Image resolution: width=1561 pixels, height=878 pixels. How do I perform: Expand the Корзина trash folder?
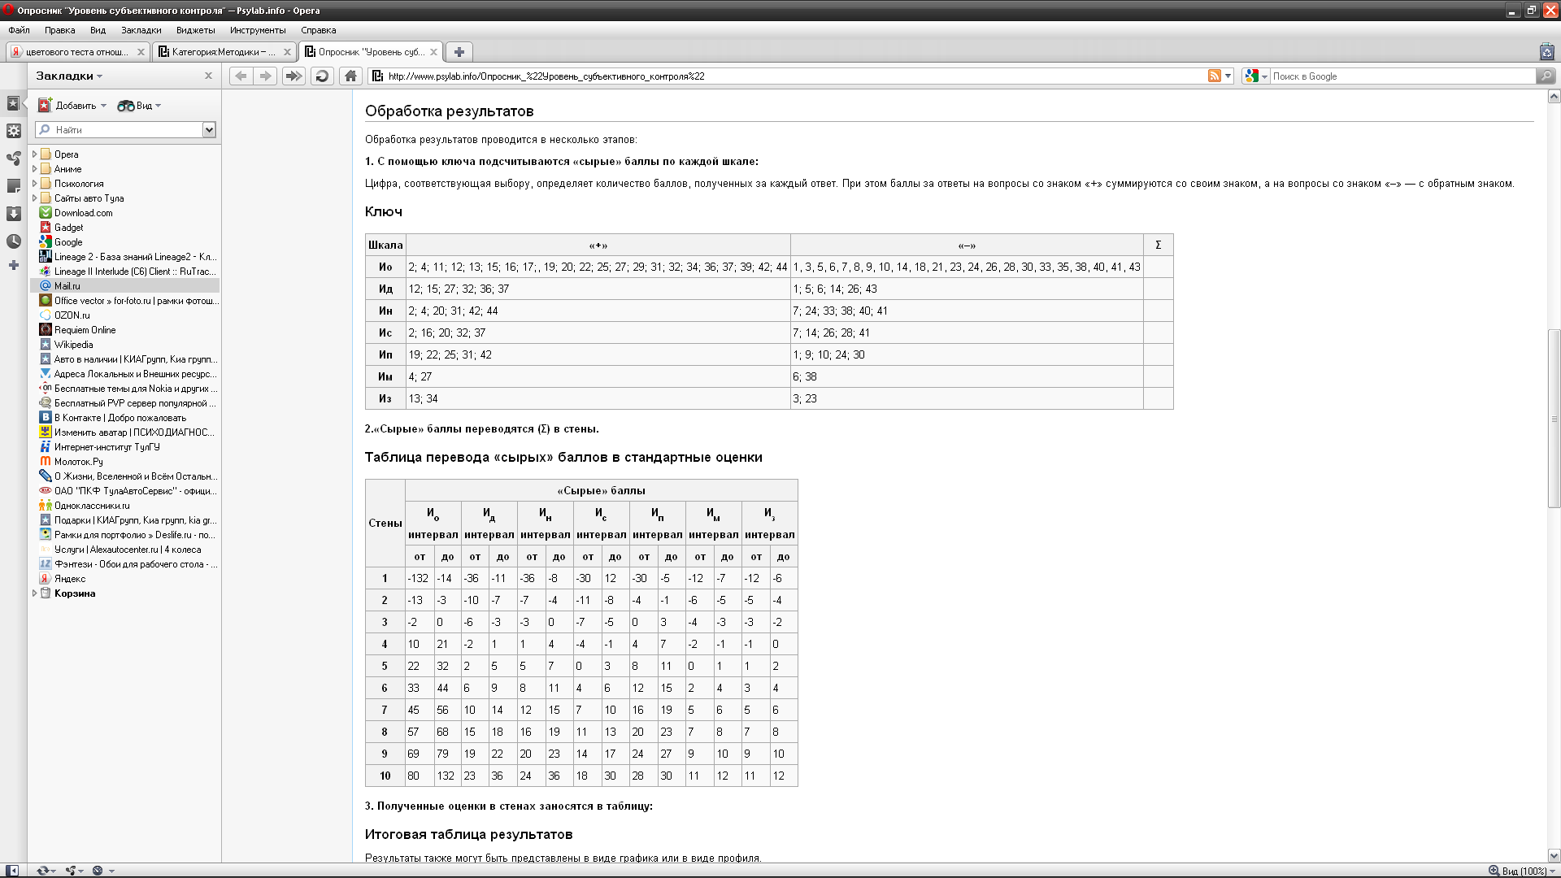[34, 593]
